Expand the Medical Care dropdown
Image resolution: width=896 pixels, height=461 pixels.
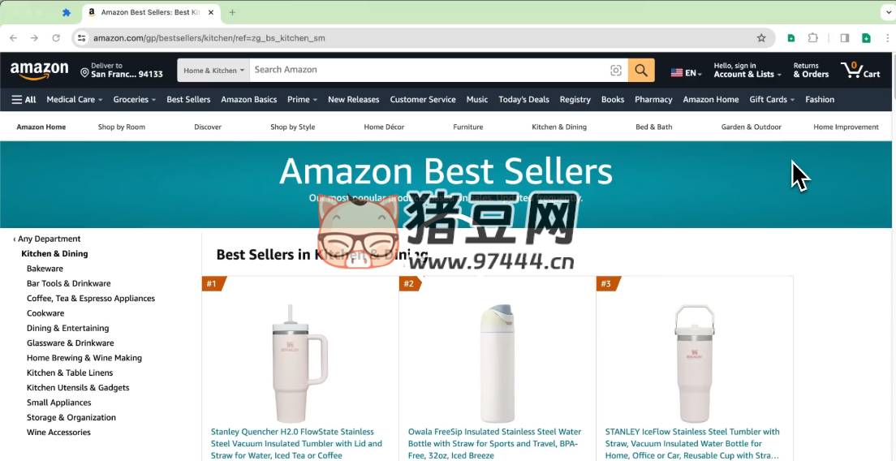tap(75, 99)
